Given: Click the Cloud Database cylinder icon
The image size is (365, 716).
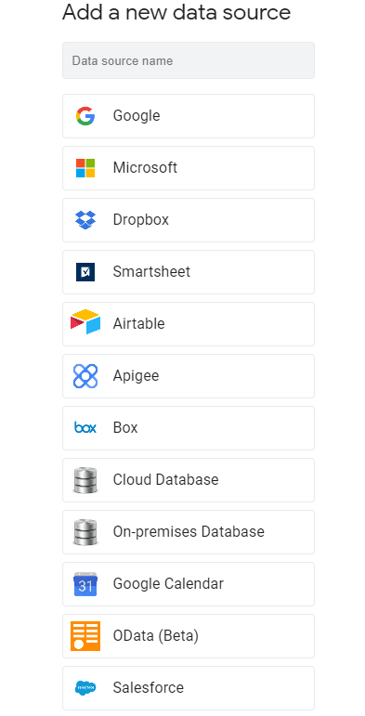Looking at the screenshot, I should 85,480.
